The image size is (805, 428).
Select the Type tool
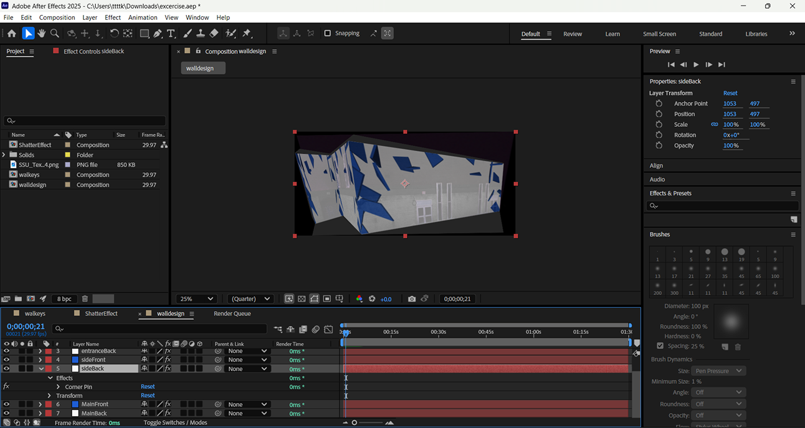pyautogui.click(x=171, y=33)
